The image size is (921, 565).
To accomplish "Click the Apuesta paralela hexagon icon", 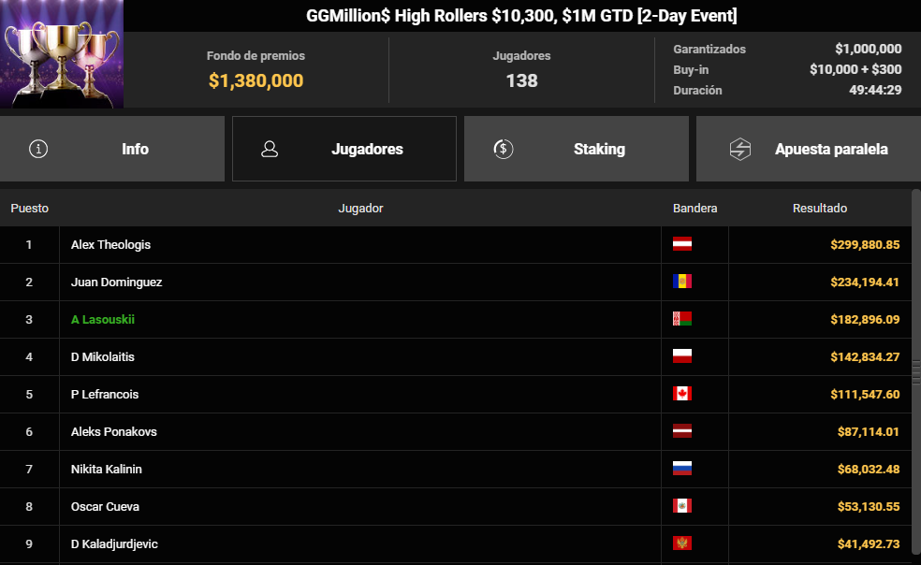I will coord(740,149).
